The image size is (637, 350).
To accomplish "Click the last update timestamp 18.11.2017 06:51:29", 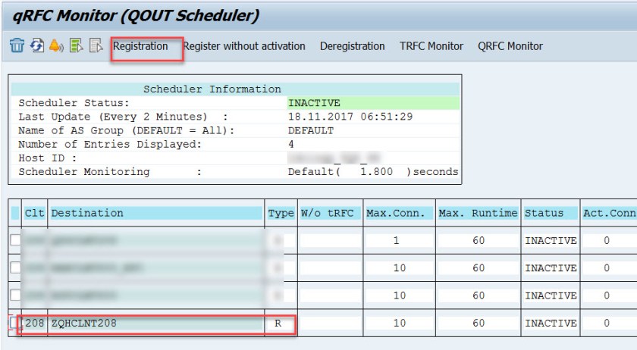I will tap(350, 117).
